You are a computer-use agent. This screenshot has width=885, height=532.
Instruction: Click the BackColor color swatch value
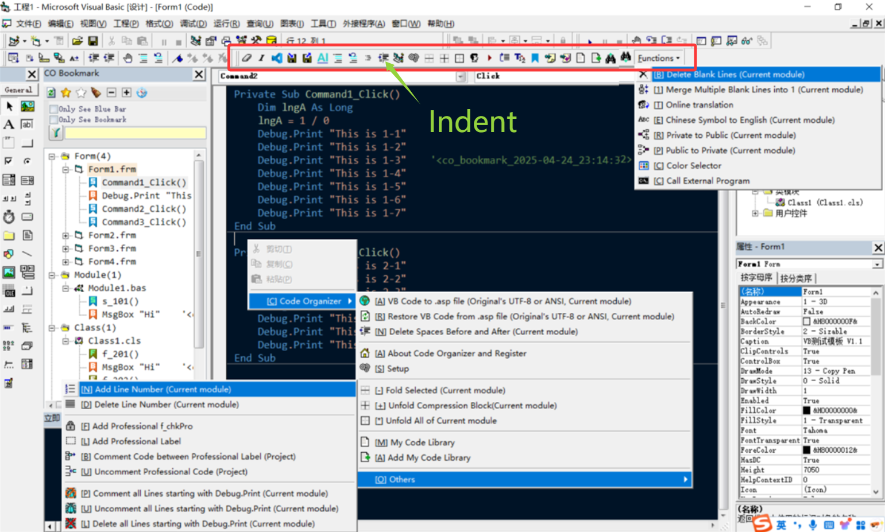point(806,322)
